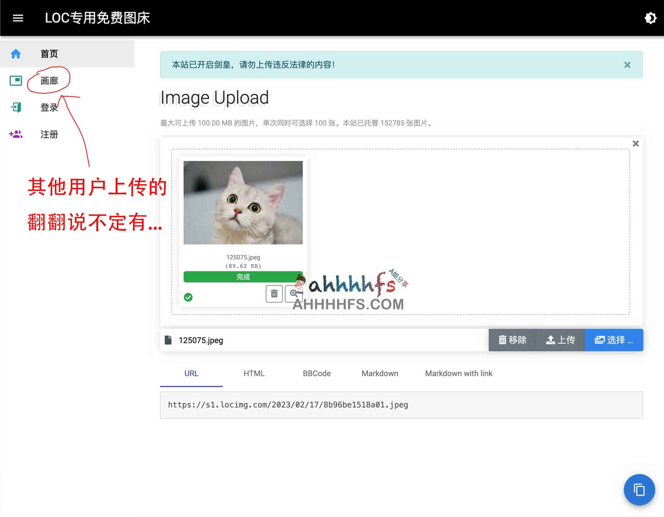The image size is (664, 517).
Task: Click the 完成 green progress bar
Action: 243,277
